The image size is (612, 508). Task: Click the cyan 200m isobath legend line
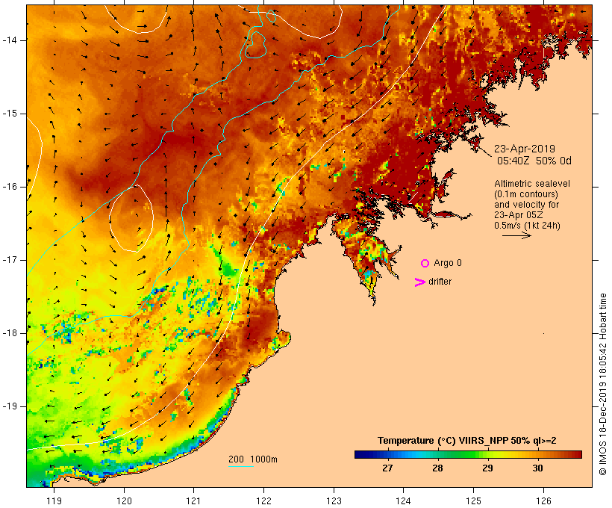241,466
